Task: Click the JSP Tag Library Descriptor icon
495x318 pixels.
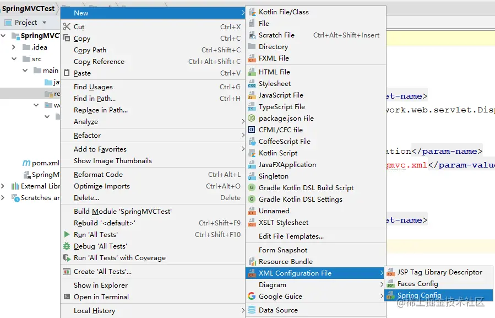Action: [390, 272]
